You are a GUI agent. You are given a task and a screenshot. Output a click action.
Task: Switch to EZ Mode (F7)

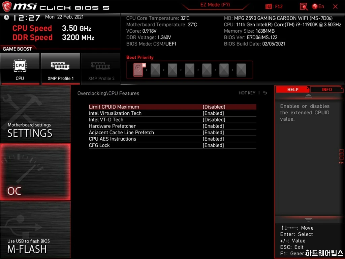point(215,5)
